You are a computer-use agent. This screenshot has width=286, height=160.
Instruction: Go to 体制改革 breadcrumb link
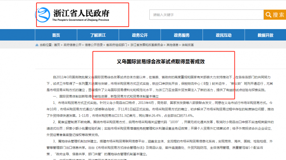click(188, 45)
